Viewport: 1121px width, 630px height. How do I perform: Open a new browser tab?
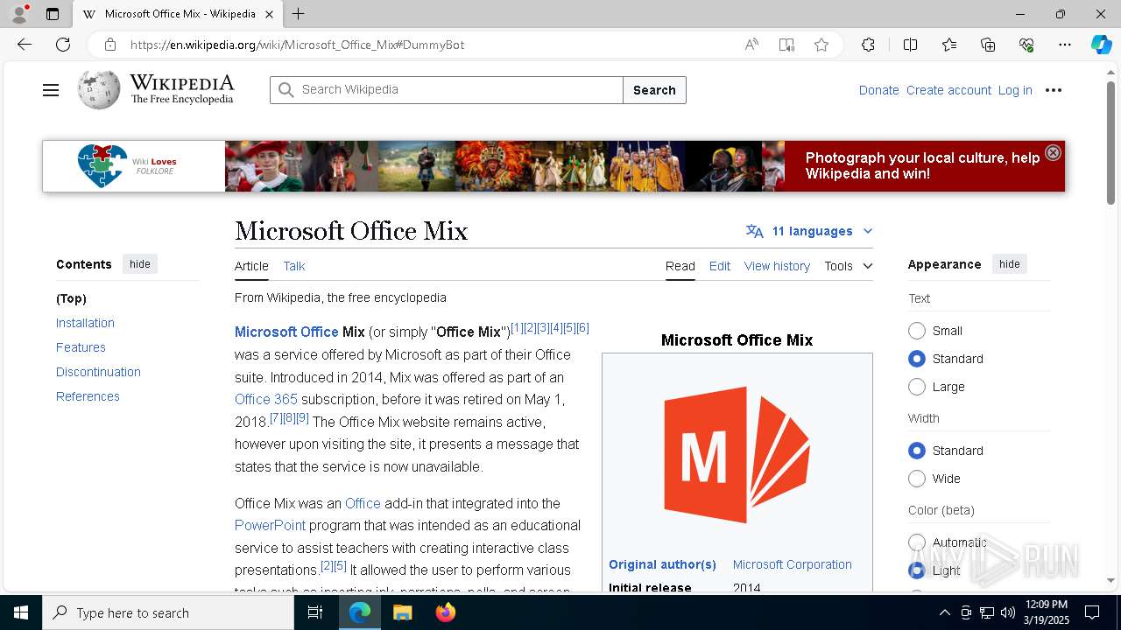pos(299,14)
